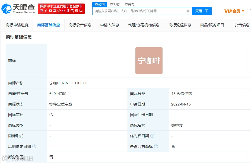Open the 宁咖啡 trademark image

[149, 61]
